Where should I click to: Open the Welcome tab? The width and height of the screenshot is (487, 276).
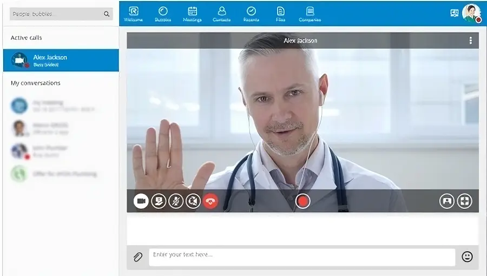134,14
